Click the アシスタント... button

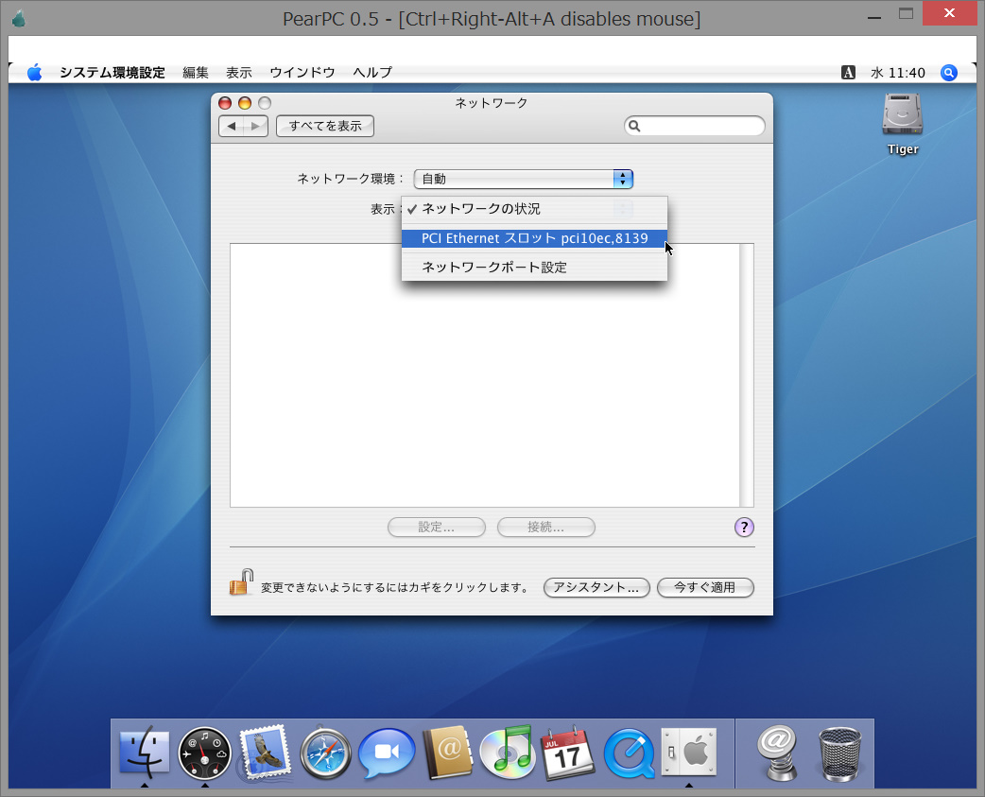coord(596,587)
